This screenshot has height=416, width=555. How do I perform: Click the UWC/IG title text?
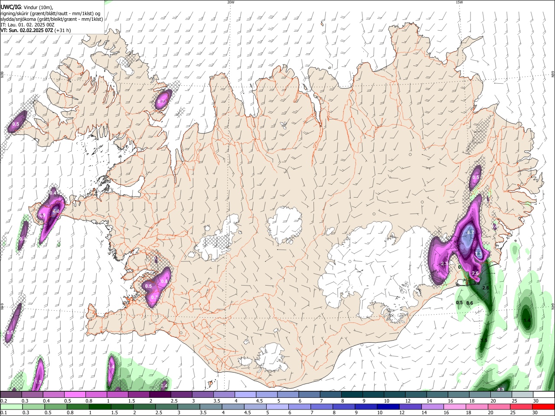pyautogui.click(x=10, y=7)
